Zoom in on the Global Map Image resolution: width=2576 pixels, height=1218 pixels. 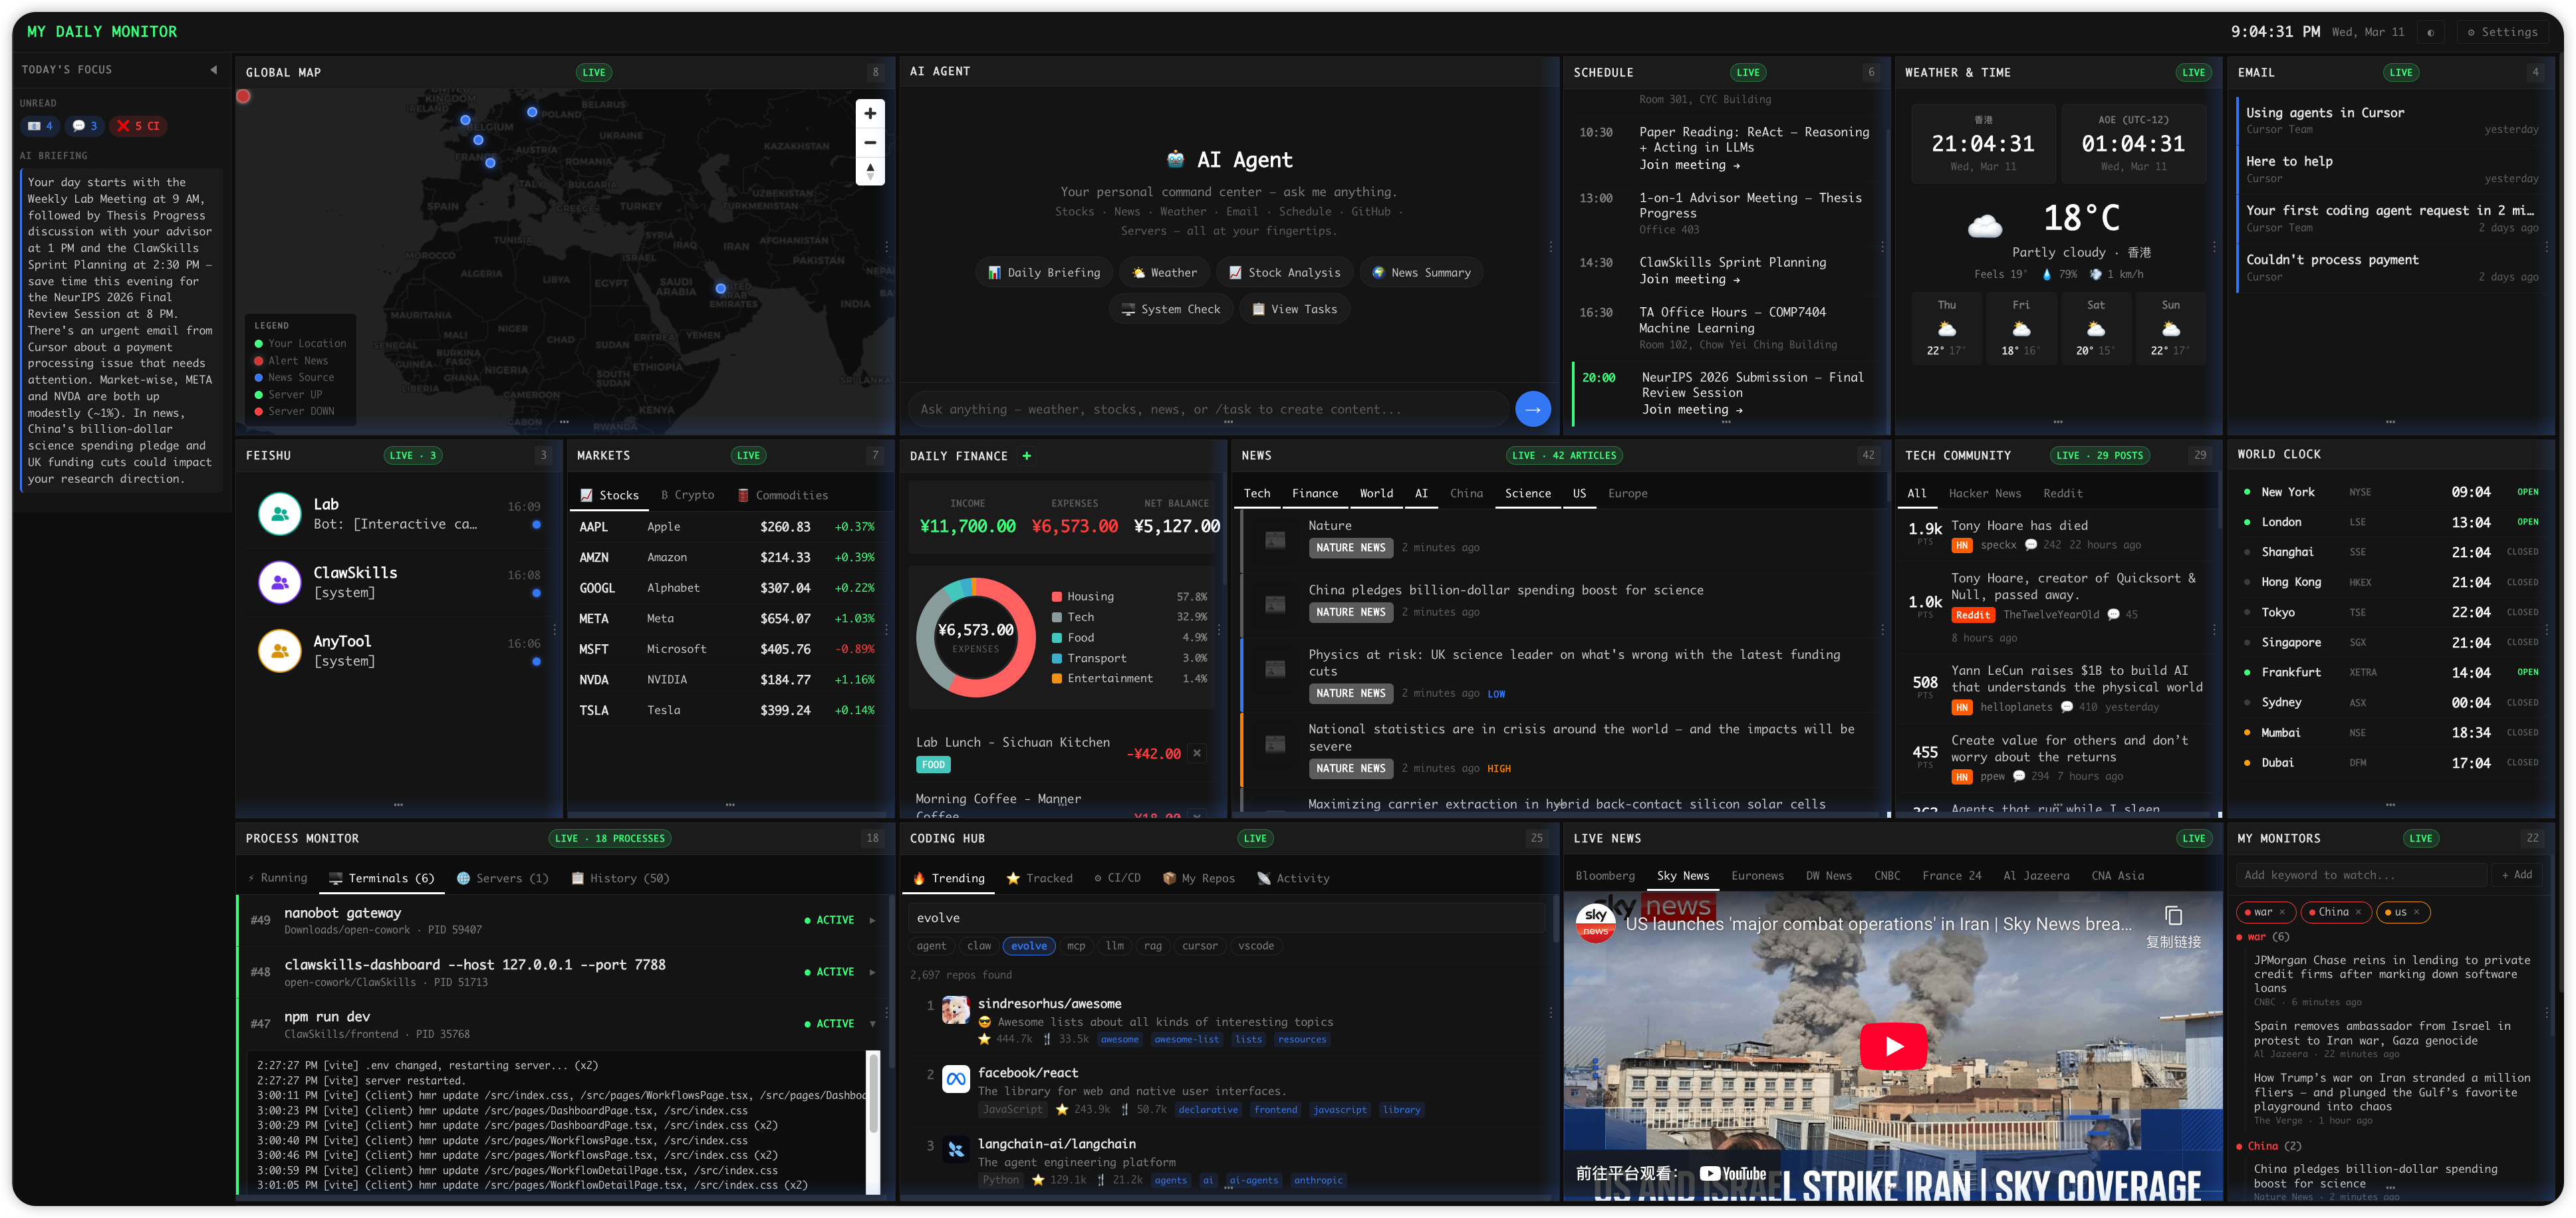[x=869, y=113]
